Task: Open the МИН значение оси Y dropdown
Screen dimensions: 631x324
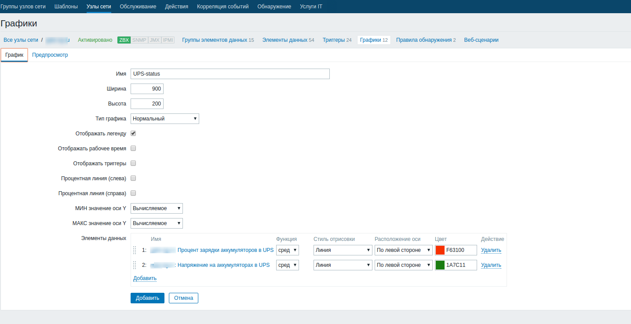Action: (156, 208)
